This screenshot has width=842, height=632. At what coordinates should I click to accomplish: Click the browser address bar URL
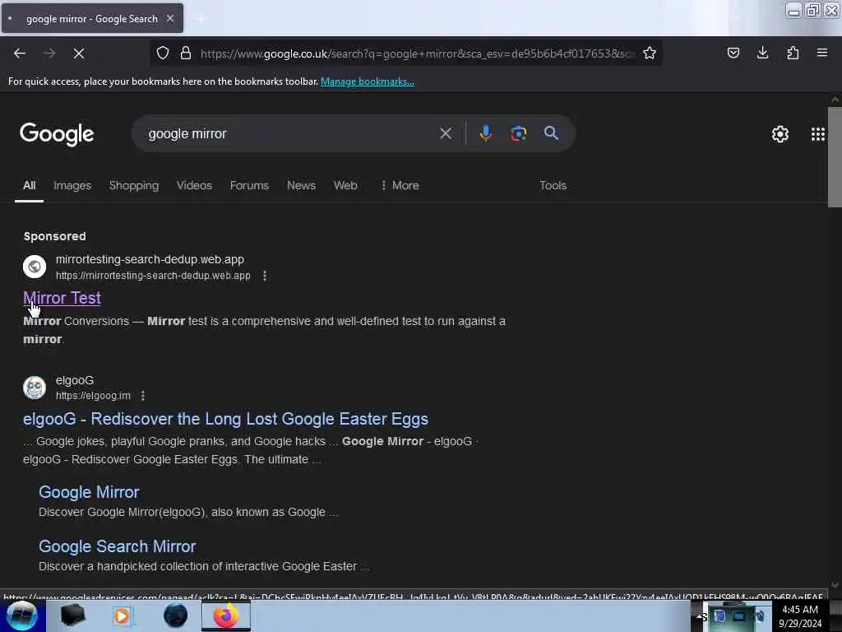pyautogui.click(x=417, y=53)
